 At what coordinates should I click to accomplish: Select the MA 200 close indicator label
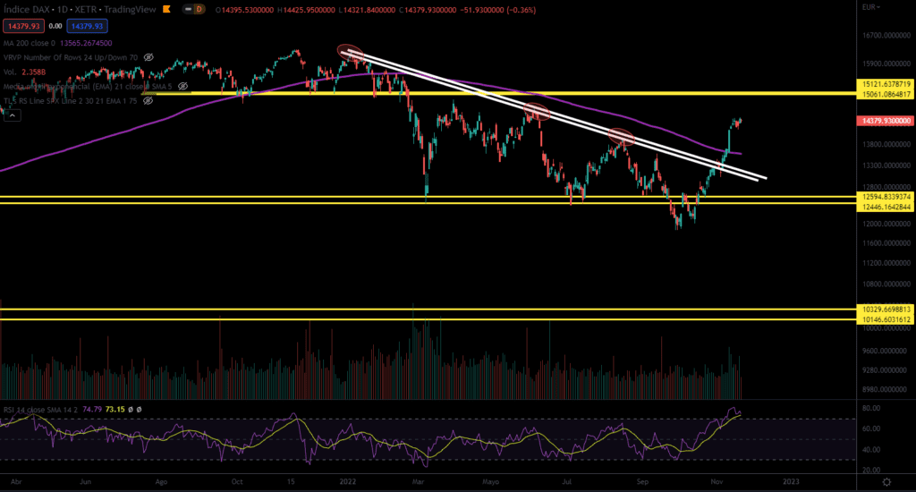[x=30, y=42]
